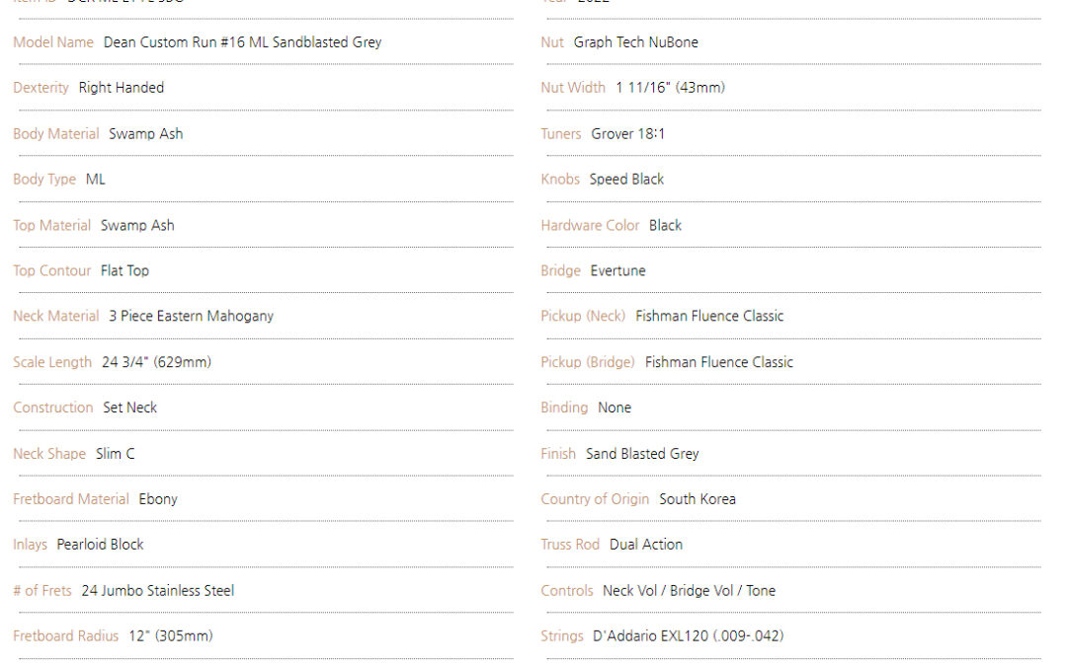The width and height of the screenshot is (1067, 666).
Task: Click the Country of Origin label
Action: tap(595, 499)
